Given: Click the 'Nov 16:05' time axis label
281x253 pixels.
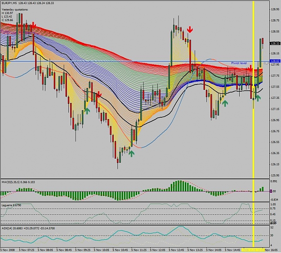Looking at the screenshot, I should click(271, 250).
